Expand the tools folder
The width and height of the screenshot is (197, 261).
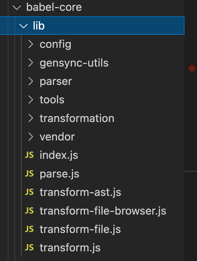coord(52,100)
